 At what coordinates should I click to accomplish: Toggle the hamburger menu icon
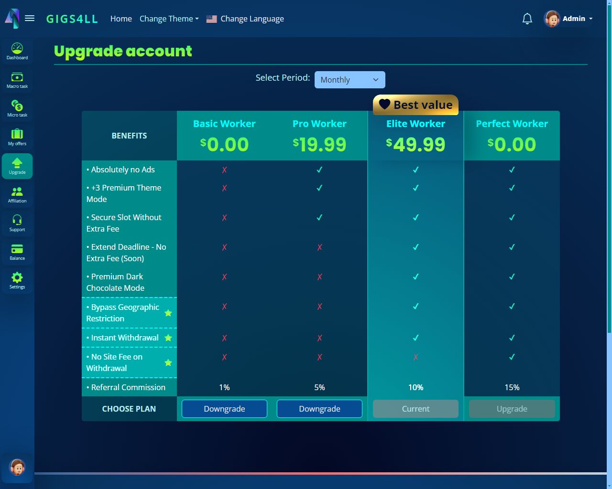[30, 18]
